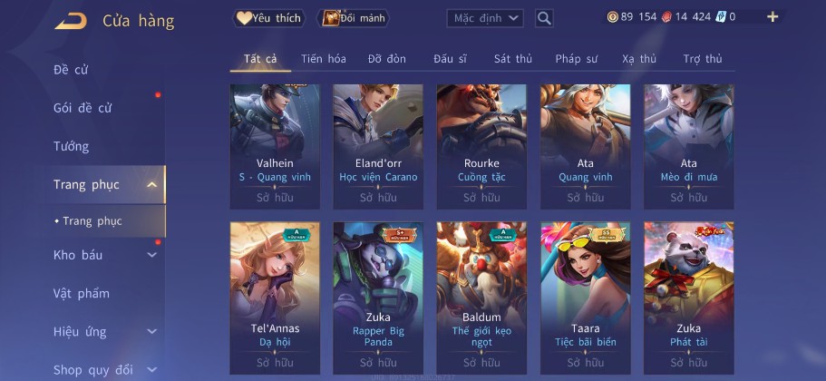Click the golden back arrow icon

click(71, 21)
